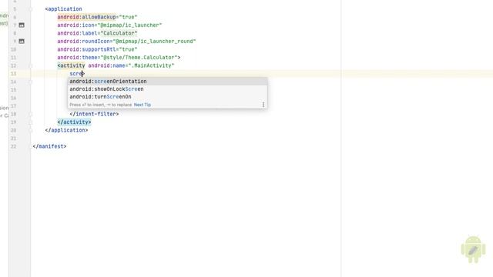Image resolution: width=493 pixels, height=277 pixels.
Task: Toggle fold marker at closing activity line 19
Action: click(31, 122)
